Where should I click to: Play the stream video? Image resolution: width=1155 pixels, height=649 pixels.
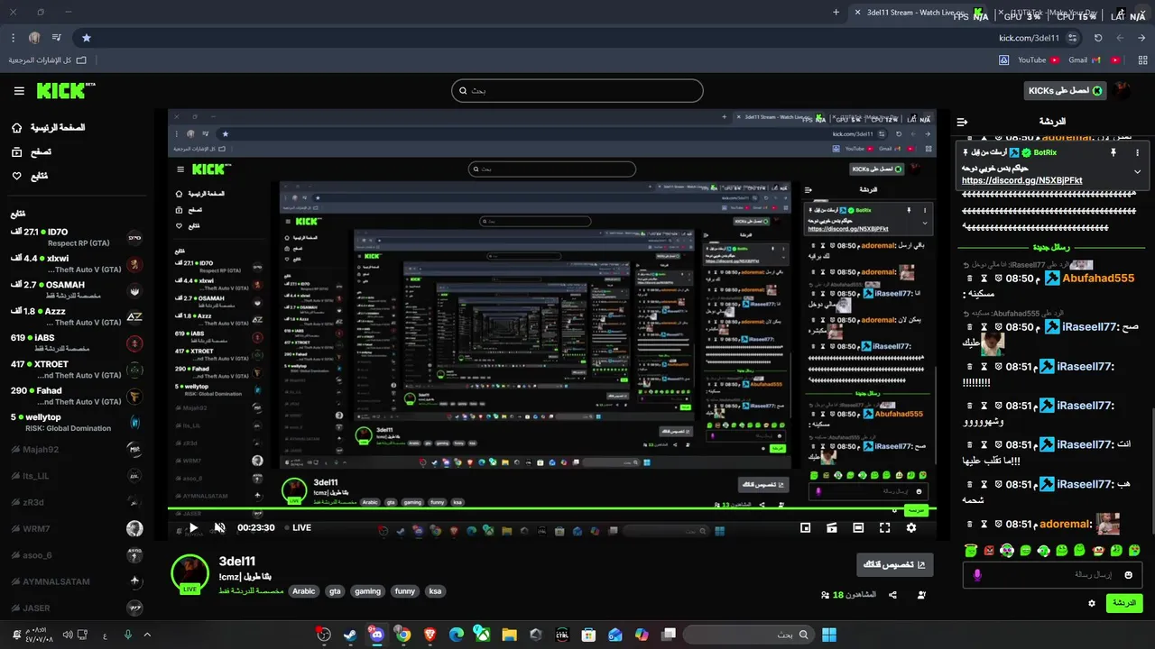[192, 528]
